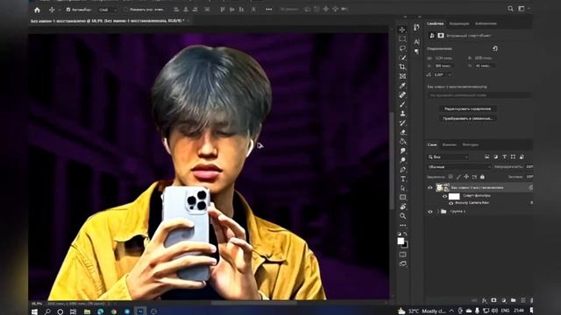
Task: Select the Eraser tool
Action: 402,132
